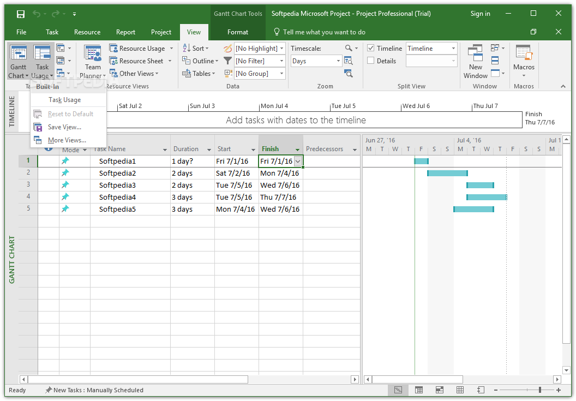Click the Redo arrow icon
Image resolution: width=576 pixels, height=401 pixels.
point(55,14)
